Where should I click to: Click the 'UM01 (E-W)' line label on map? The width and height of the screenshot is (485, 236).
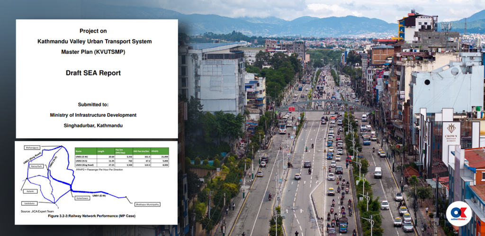pos(99,195)
